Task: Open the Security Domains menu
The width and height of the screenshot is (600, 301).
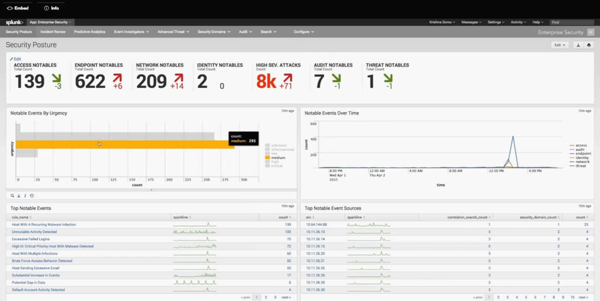Action: tap(214, 32)
